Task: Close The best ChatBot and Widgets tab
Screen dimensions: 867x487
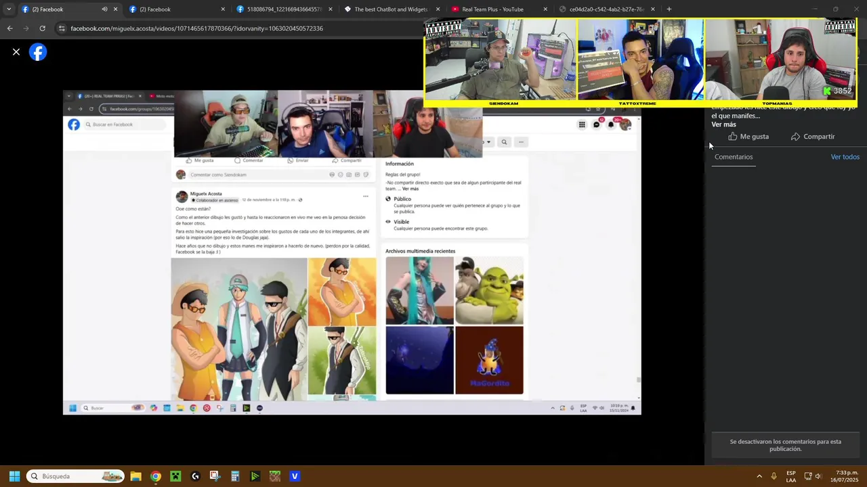Action: pyautogui.click(x=438, y=9)
